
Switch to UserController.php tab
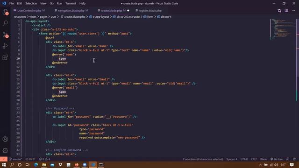(29, 11)
